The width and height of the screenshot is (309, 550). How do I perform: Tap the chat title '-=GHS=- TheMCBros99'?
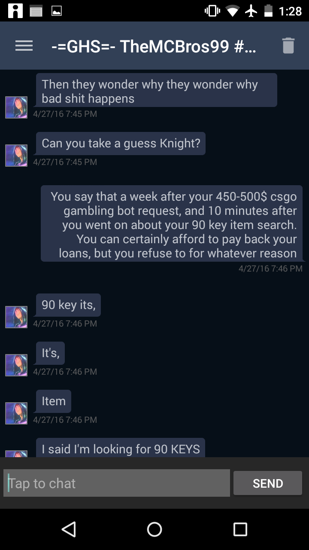click(154, 46)
